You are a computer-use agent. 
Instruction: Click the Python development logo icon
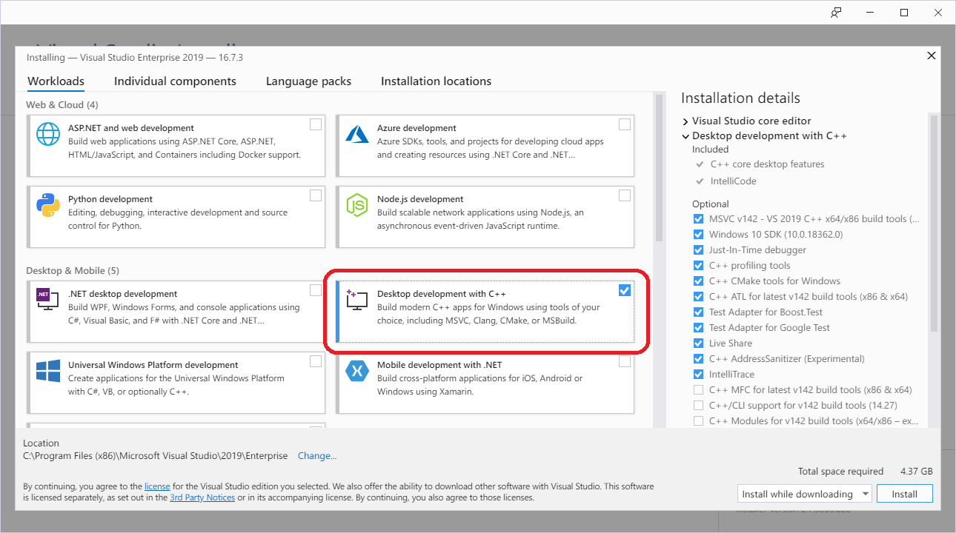(x=48, y=205)
